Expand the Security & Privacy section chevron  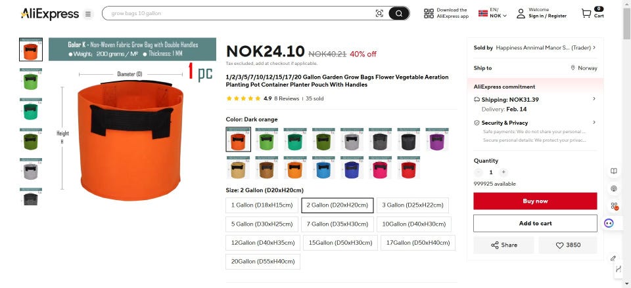coord(594,122)
